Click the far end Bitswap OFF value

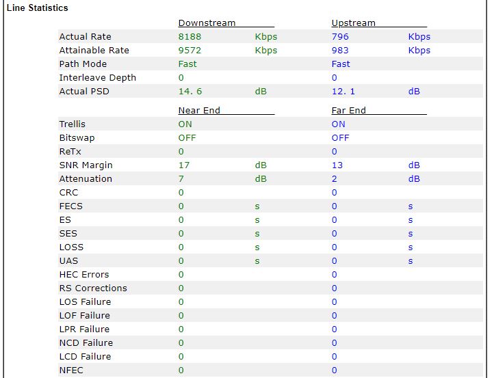click(340, 138)
